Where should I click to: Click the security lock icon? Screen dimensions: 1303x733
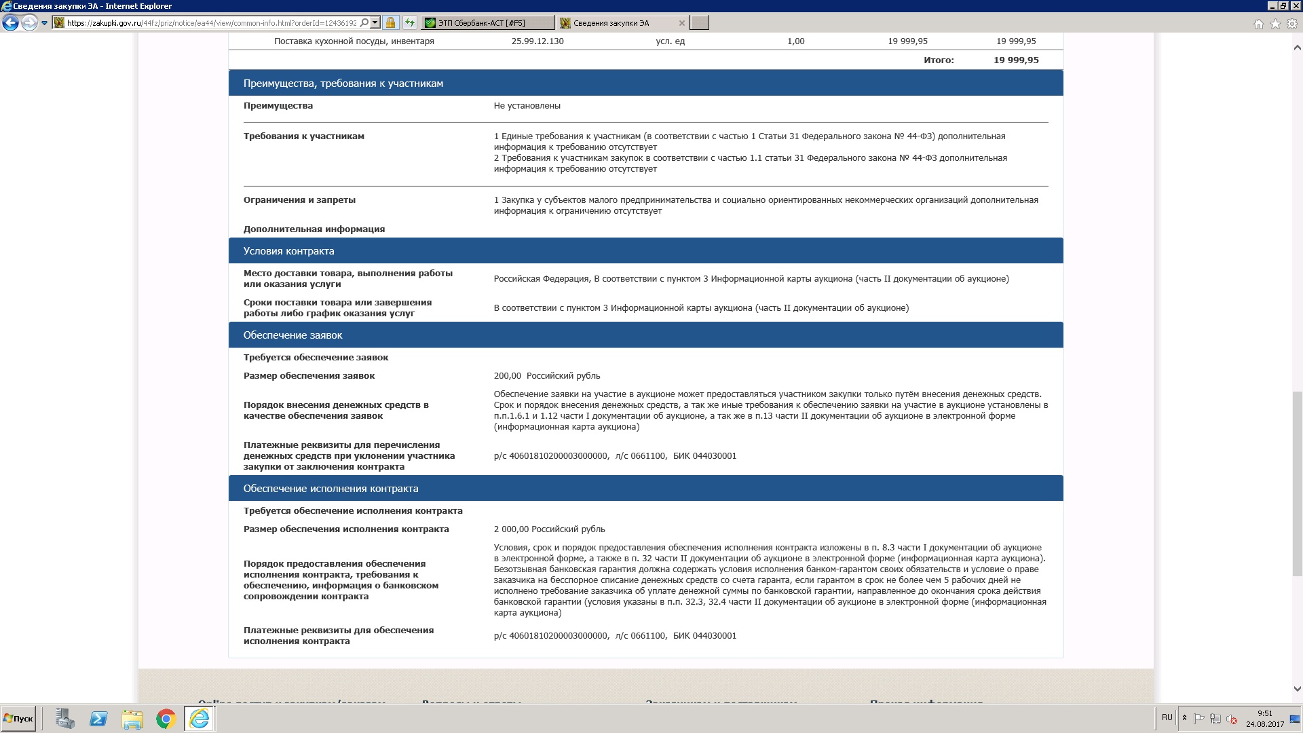(390, 23)
